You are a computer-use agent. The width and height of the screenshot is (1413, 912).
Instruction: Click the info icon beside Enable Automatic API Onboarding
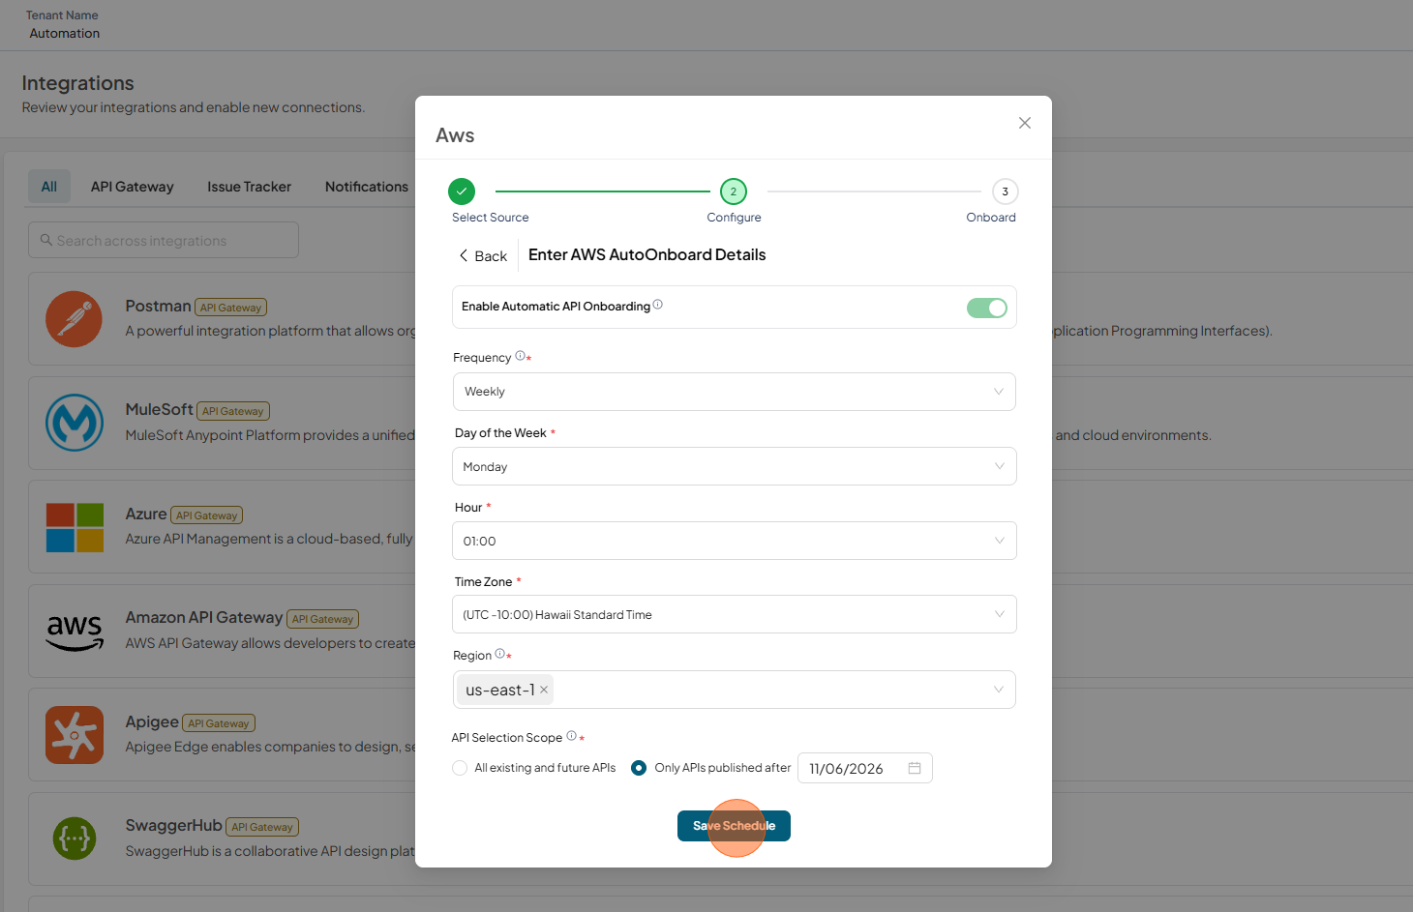coord(658,305)
